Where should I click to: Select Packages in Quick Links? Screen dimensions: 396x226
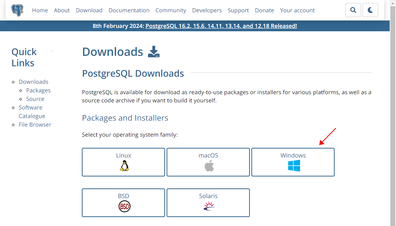[38, 90]
